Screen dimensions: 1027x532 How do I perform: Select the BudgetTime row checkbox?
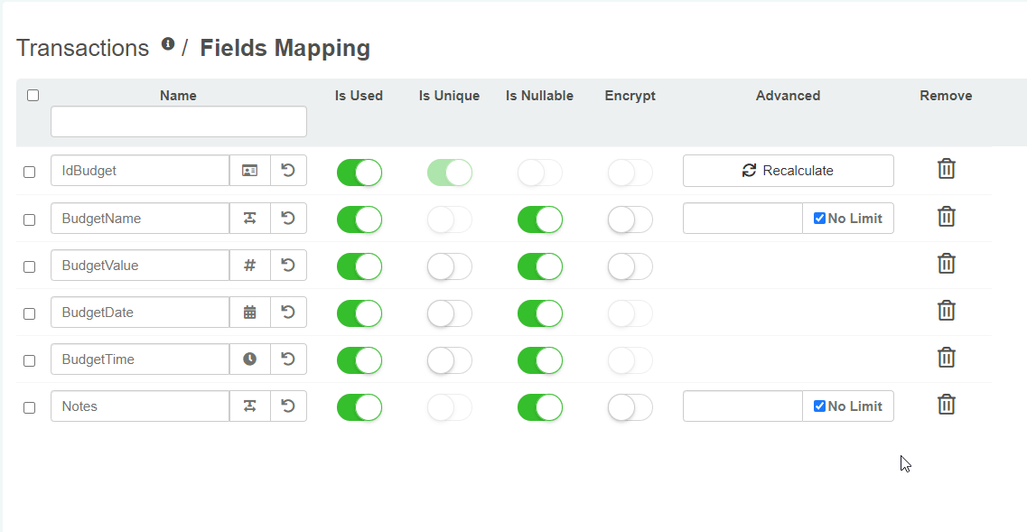click(30, 360)
